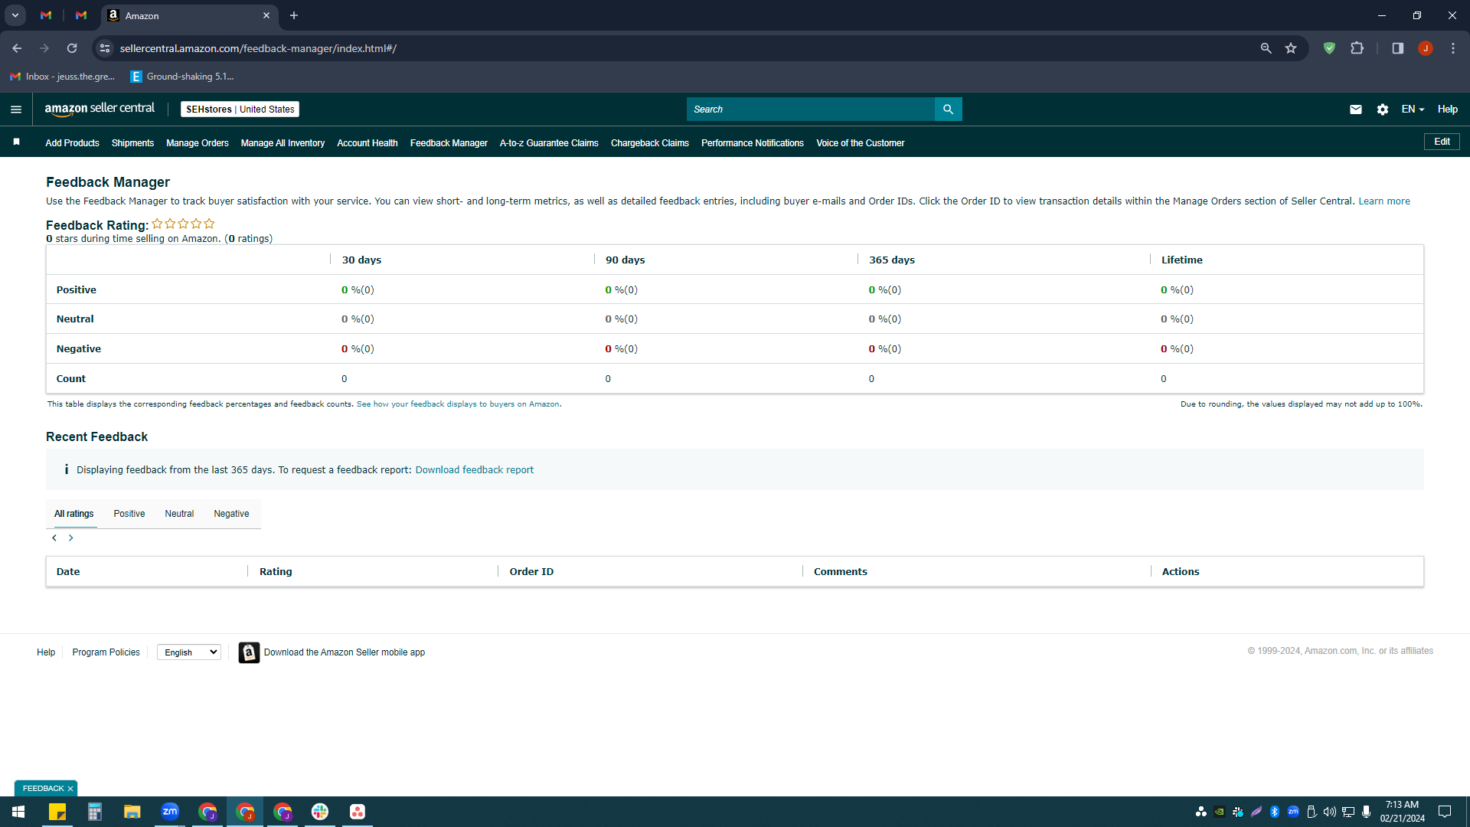
Task: Open Chrome side panel icon
Action: click(x=1398, y=48)
